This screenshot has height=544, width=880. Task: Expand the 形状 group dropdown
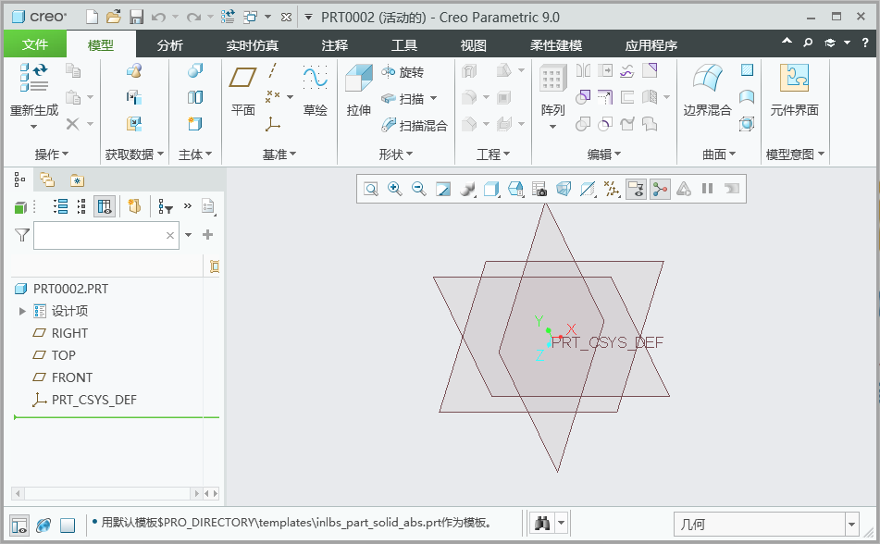click(x=396, y=155)
